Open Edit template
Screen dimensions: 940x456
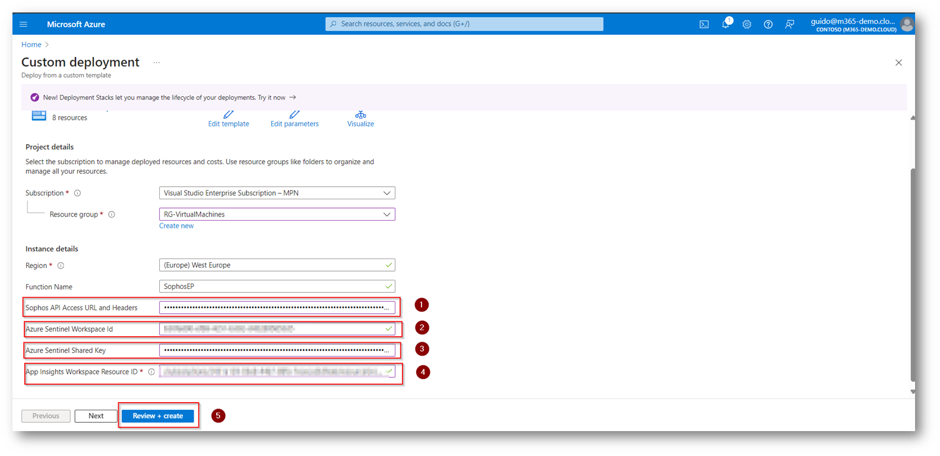coord(229,119)
